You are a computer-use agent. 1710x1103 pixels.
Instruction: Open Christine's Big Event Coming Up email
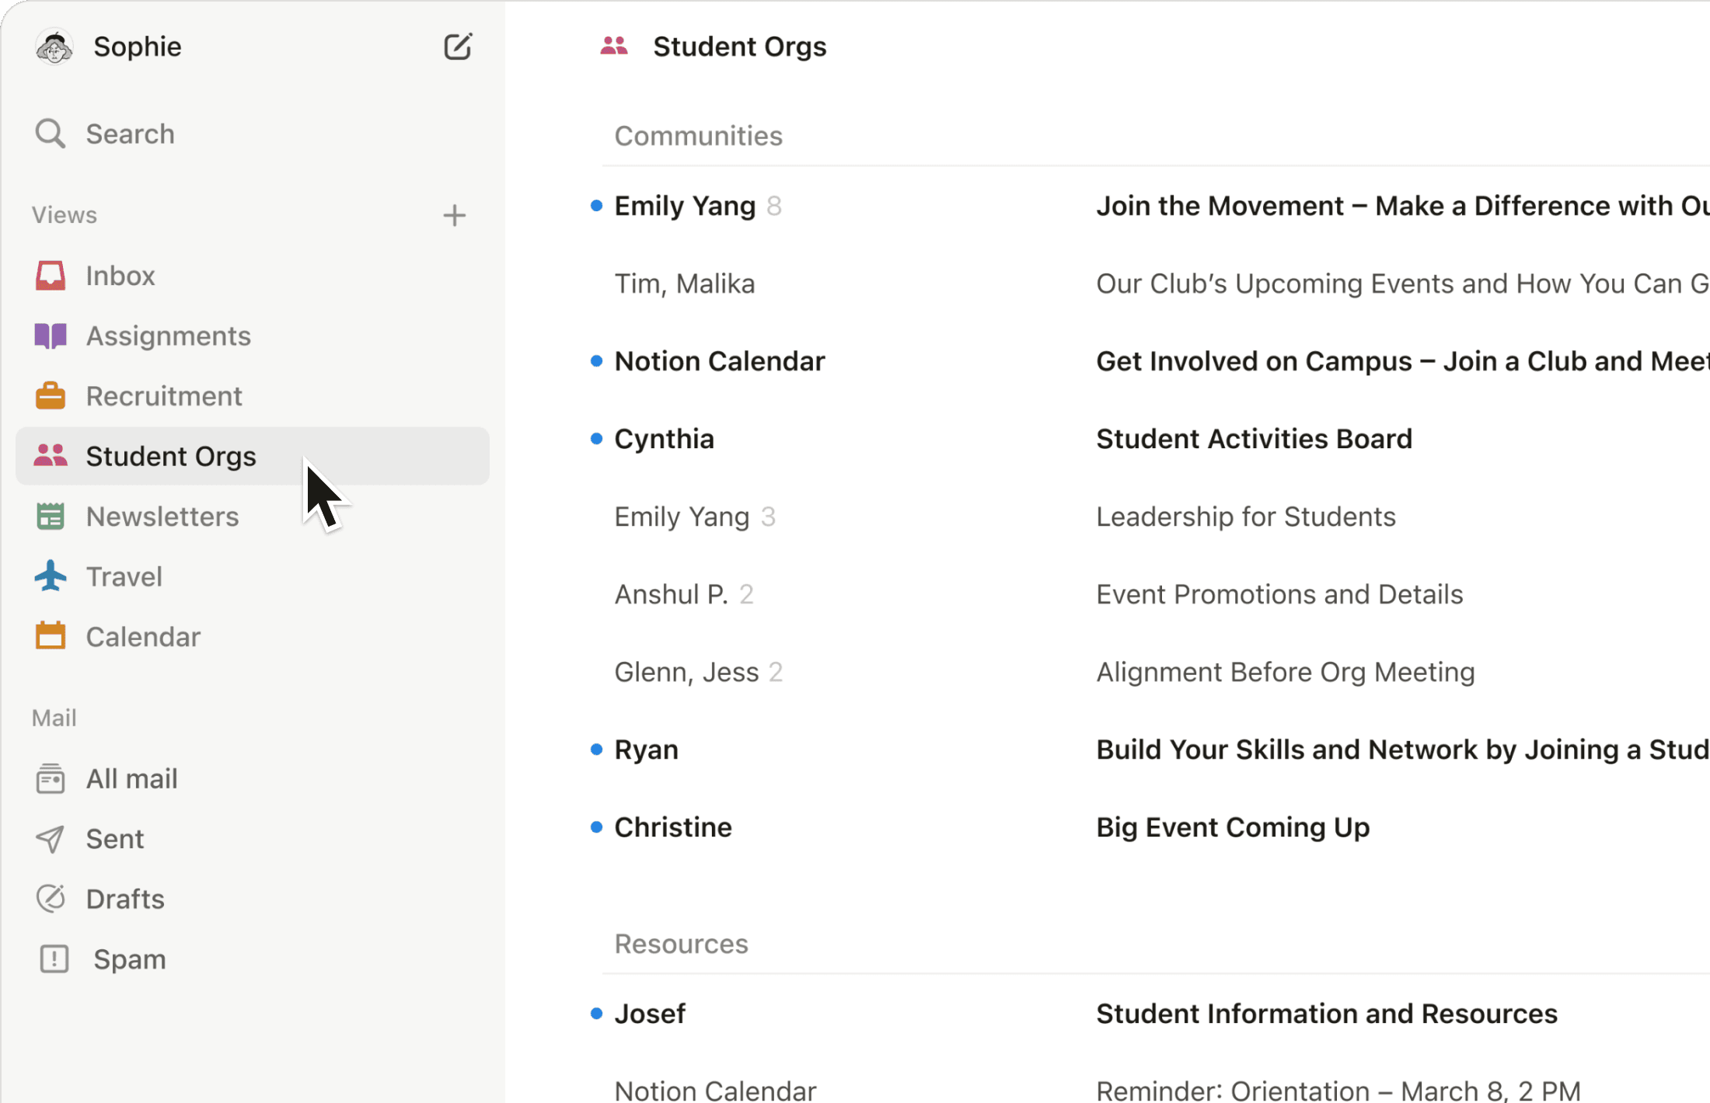(x=1232, y=827)
